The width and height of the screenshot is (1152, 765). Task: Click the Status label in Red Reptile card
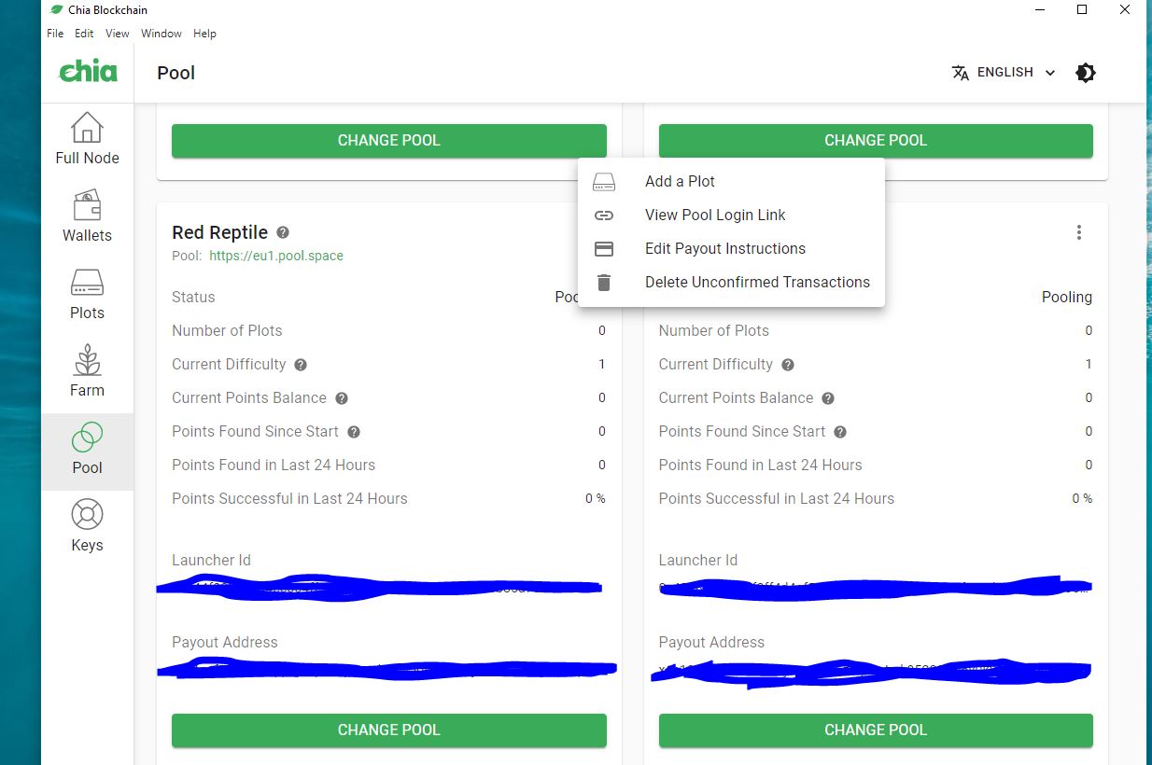coord(193,297)
